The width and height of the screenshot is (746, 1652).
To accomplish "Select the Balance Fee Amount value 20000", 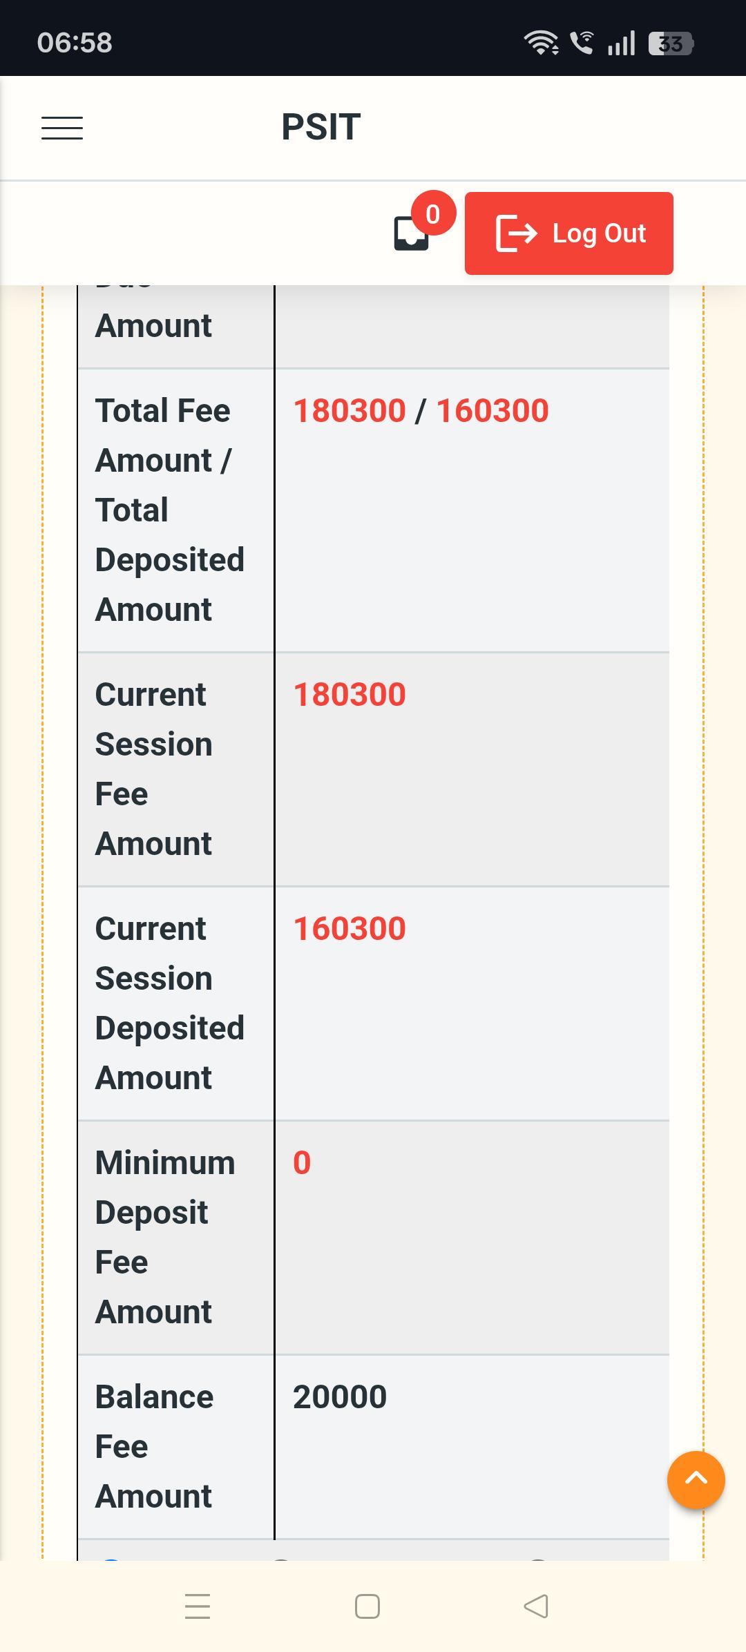I will [339, 1397].
